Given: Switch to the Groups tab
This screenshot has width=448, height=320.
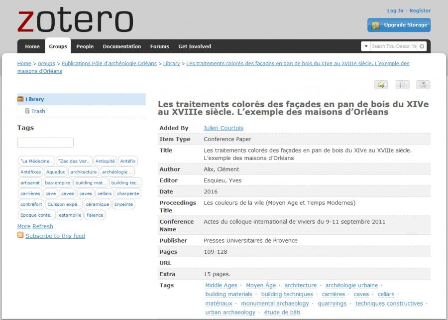Looking at the screenshot, I should (x=58, y=46).
